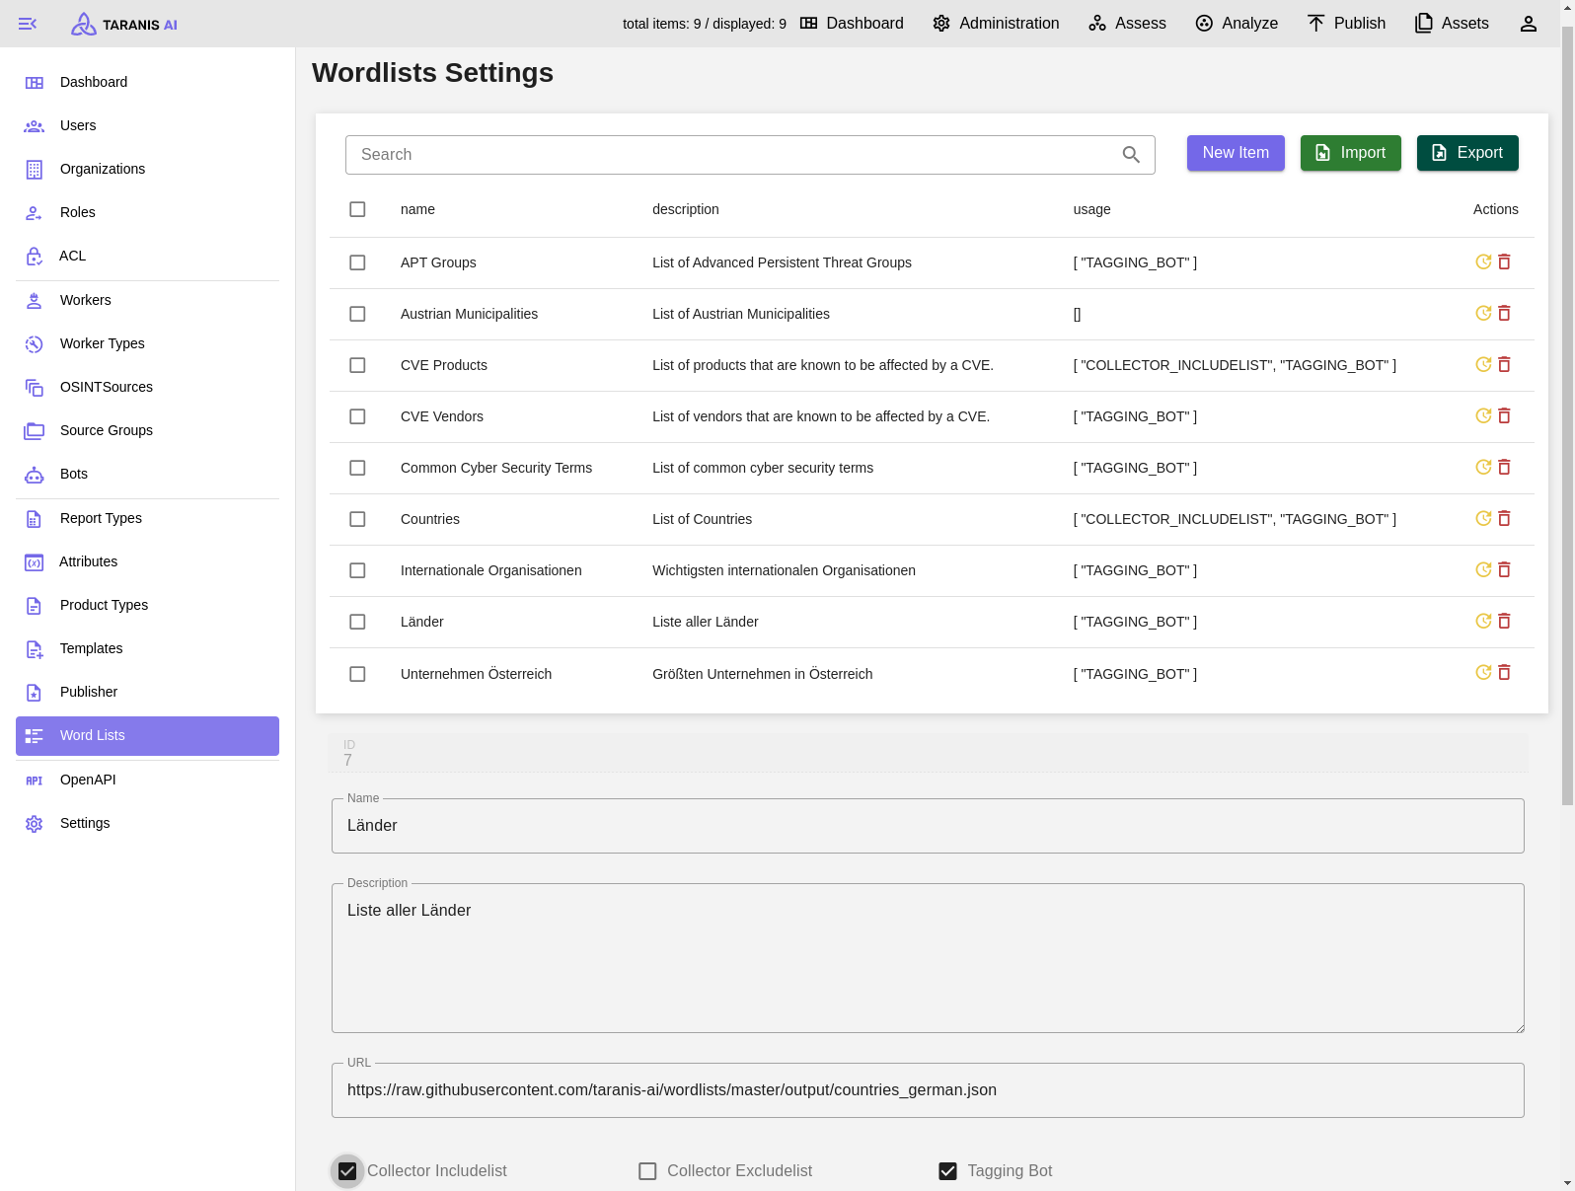Open OSINTSources in the sidebar

[x=147, y=387]
